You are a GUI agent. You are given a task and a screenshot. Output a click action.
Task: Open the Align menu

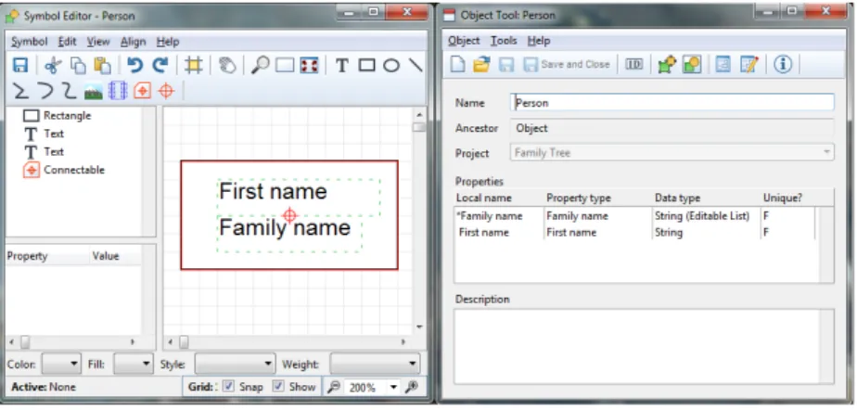point(134,42)
